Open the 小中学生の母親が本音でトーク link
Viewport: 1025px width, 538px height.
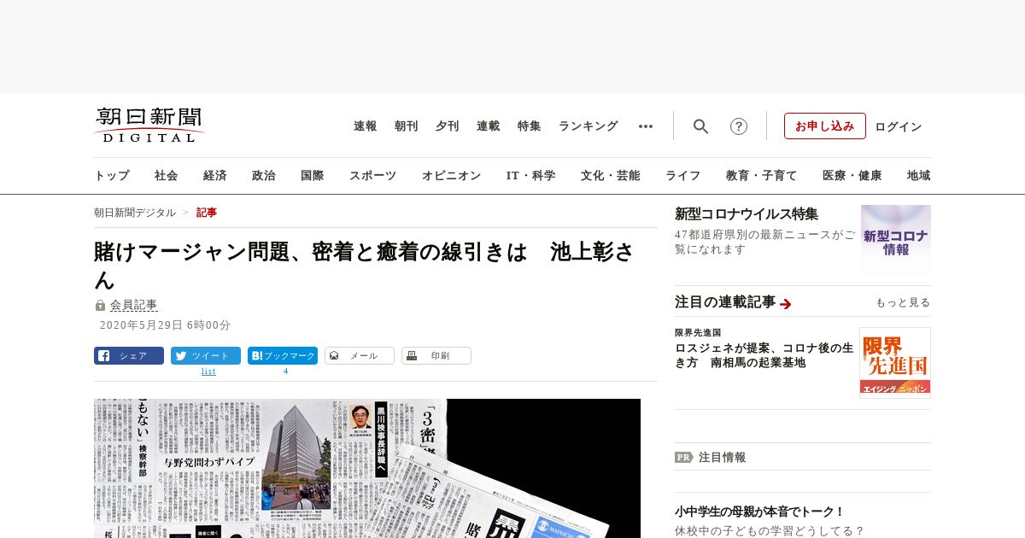coord(759,512)
